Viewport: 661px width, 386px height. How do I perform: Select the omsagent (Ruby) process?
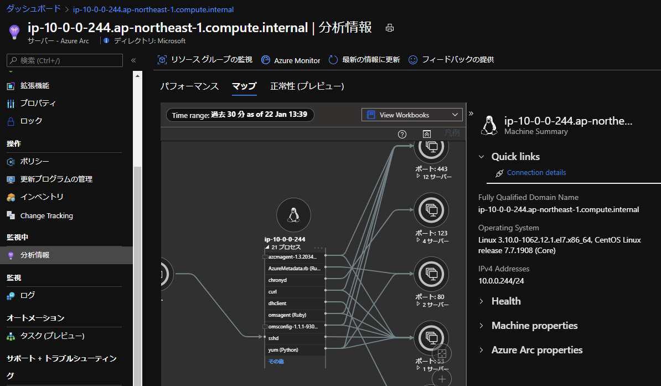[x=295, y=315]
